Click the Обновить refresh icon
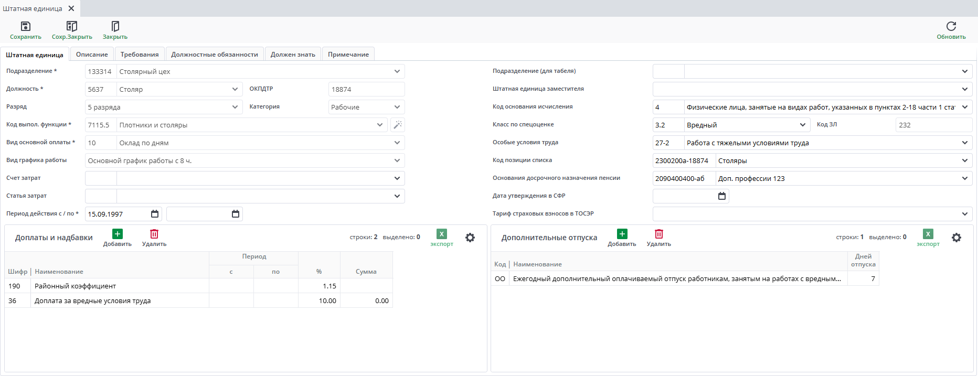978x376 pixels. 951,27
